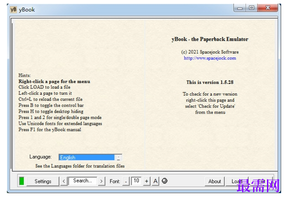Image resolution: width=288 pixels, height=200 pixels.
Task: Click 'To check for a new version' text
Action: (x=210, y=94)
